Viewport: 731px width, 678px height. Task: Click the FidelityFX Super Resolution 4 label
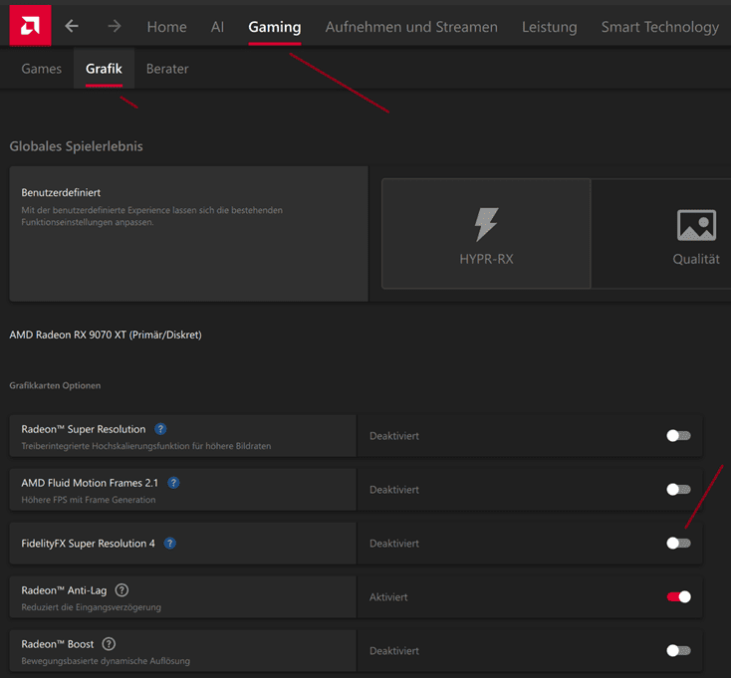click(x=88, y=544)
